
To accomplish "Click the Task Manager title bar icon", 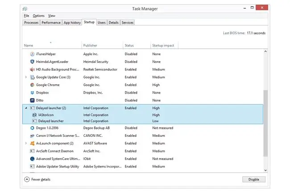I will [25, 9].
